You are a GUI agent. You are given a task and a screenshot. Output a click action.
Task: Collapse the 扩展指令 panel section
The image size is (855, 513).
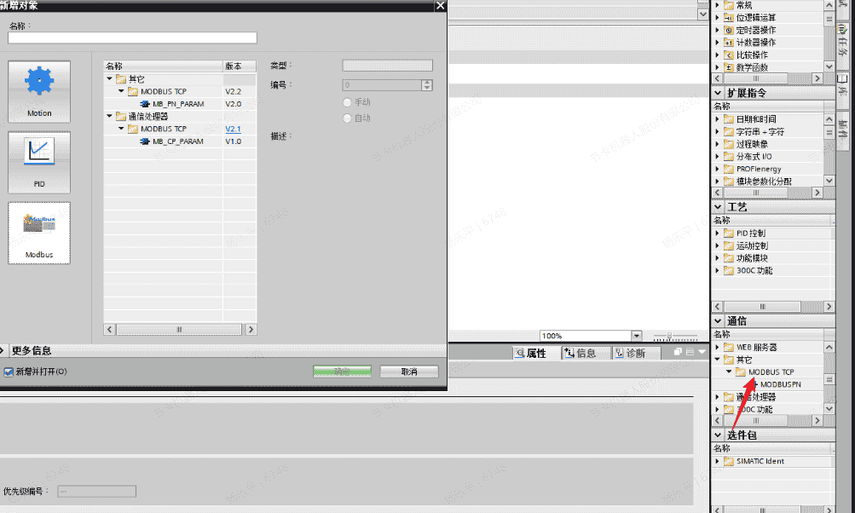[x=717, y=93]
